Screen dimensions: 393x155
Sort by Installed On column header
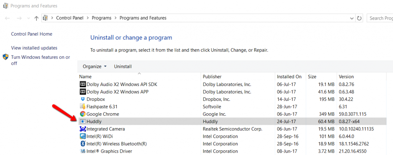pyautogui.click(x=290, y=77)
